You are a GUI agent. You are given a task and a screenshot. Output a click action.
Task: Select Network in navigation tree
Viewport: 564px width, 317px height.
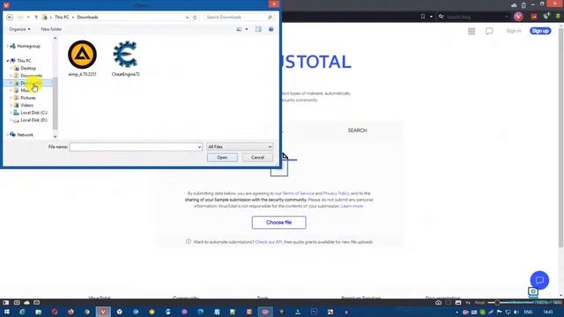point(25,135)
